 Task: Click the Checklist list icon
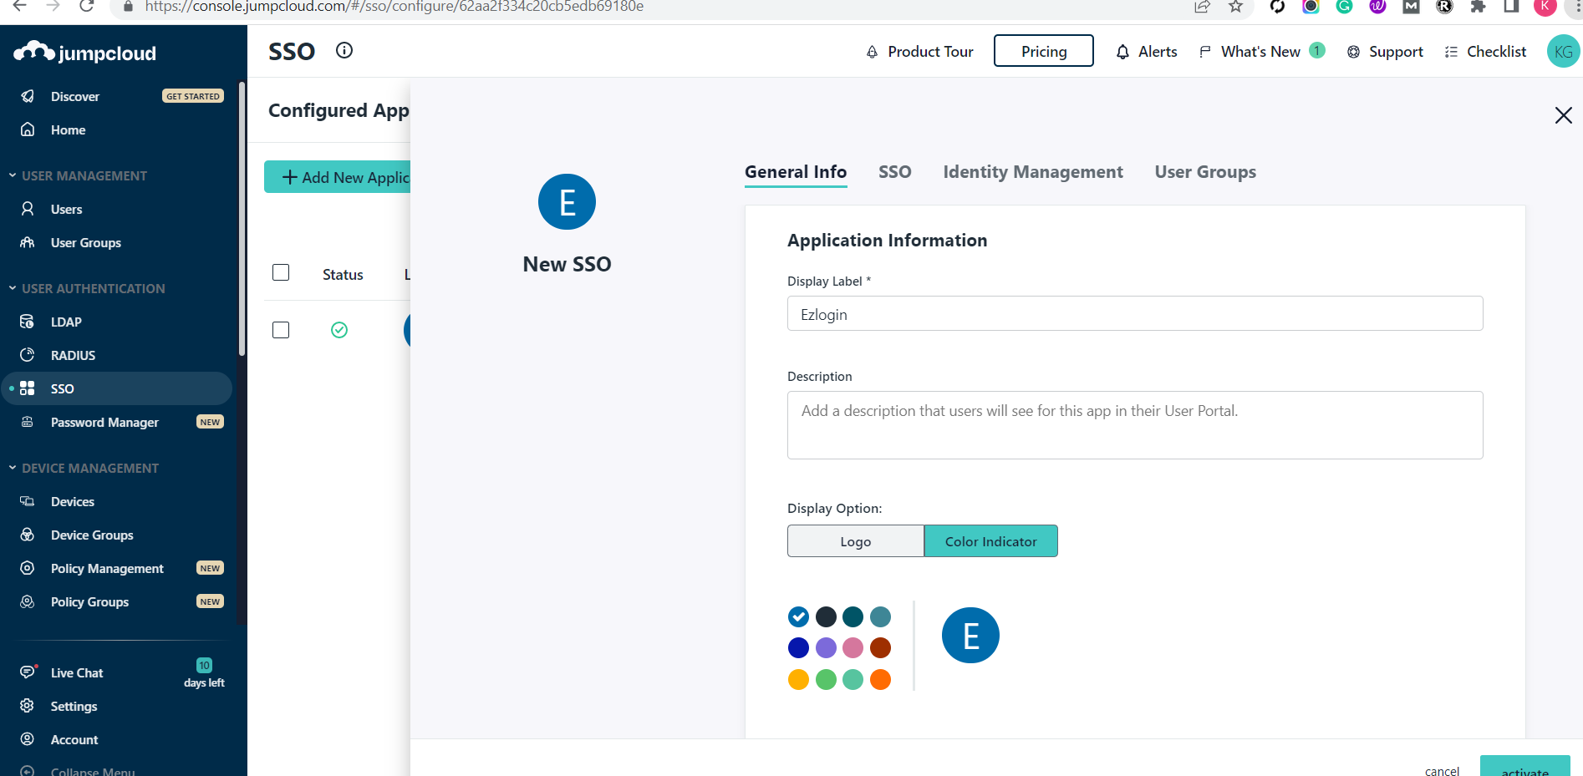[1451, 52]
